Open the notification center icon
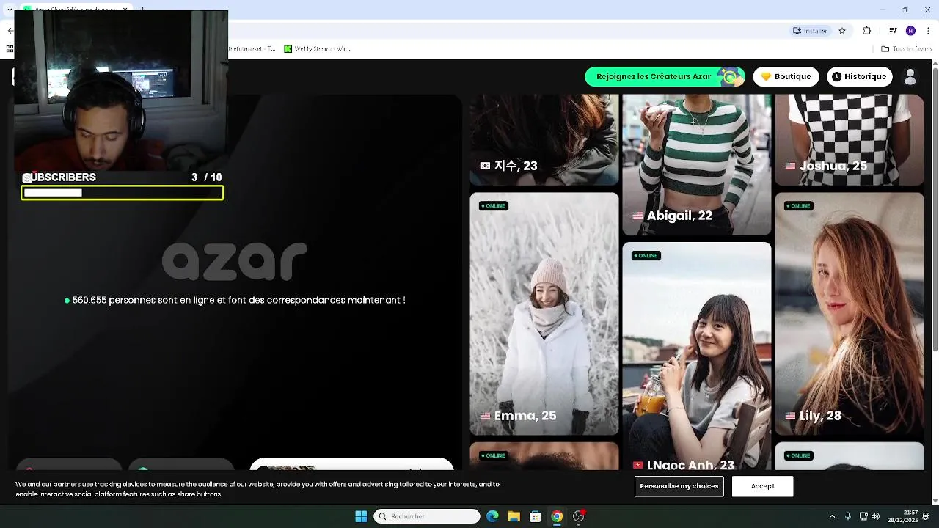 (927, 516)
